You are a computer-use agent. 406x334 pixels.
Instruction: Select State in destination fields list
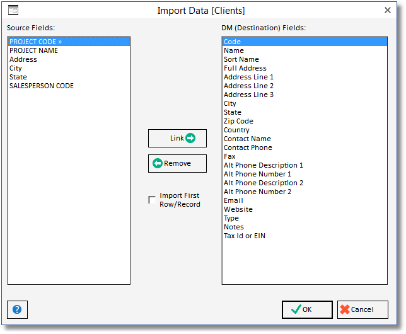pyautogui.click(x=304, y=112)
